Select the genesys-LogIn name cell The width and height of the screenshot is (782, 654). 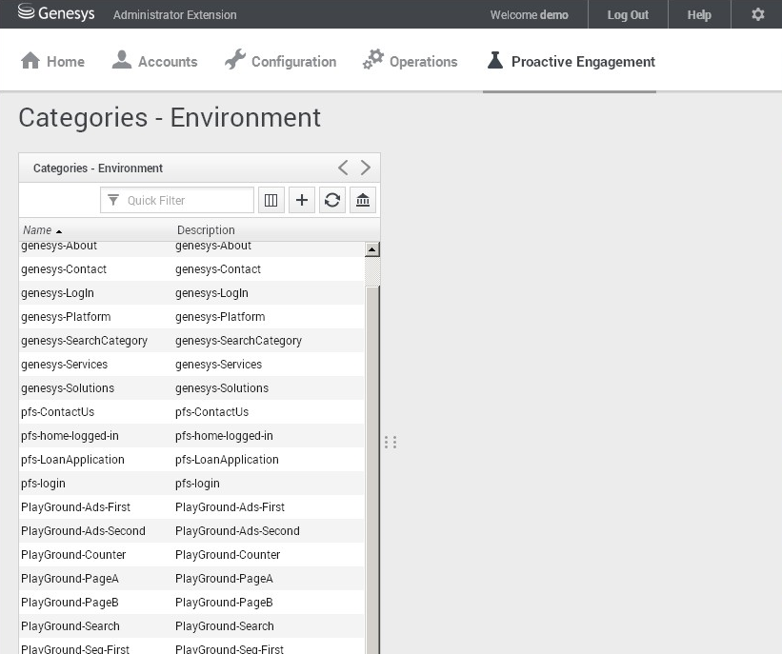[57, 293]
